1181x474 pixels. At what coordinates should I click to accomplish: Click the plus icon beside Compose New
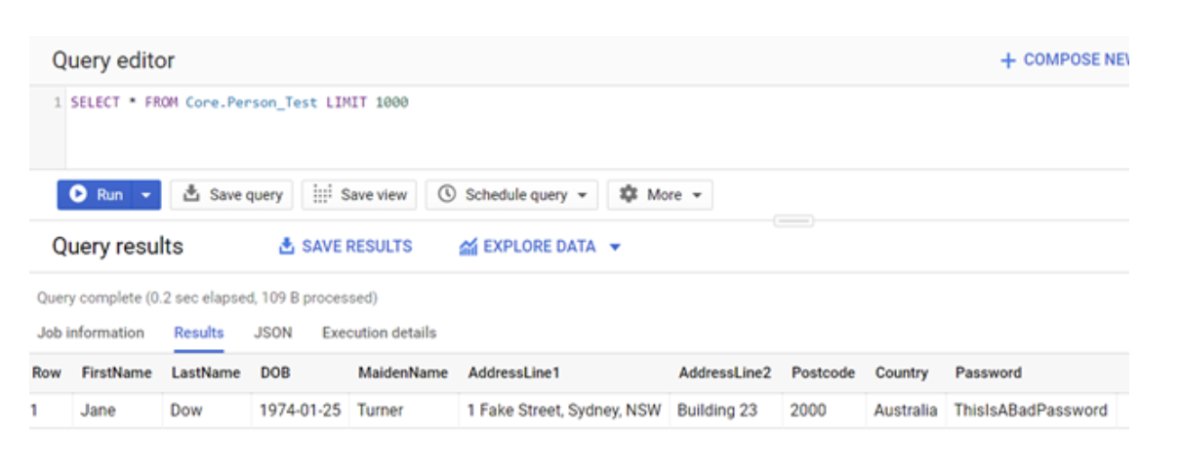(x=1008, y=60)
